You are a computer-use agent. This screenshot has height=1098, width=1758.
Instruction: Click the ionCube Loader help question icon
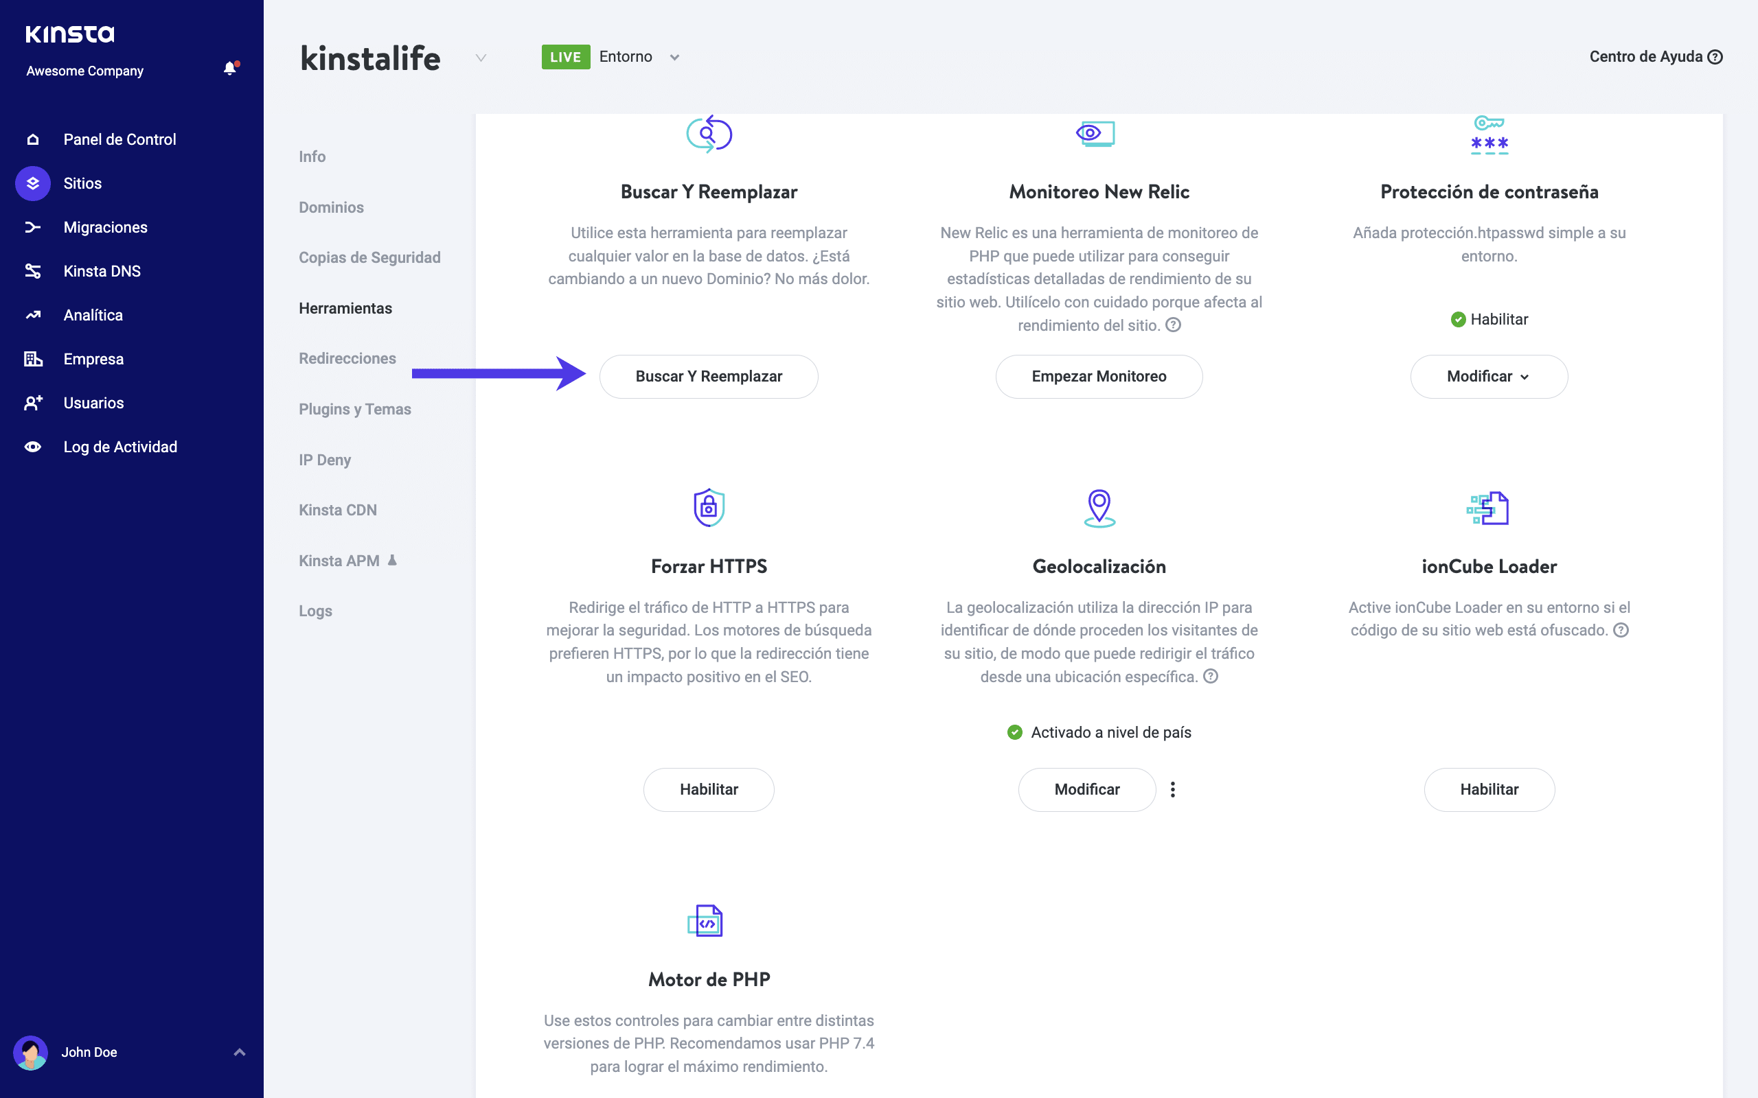point(1621,629)
